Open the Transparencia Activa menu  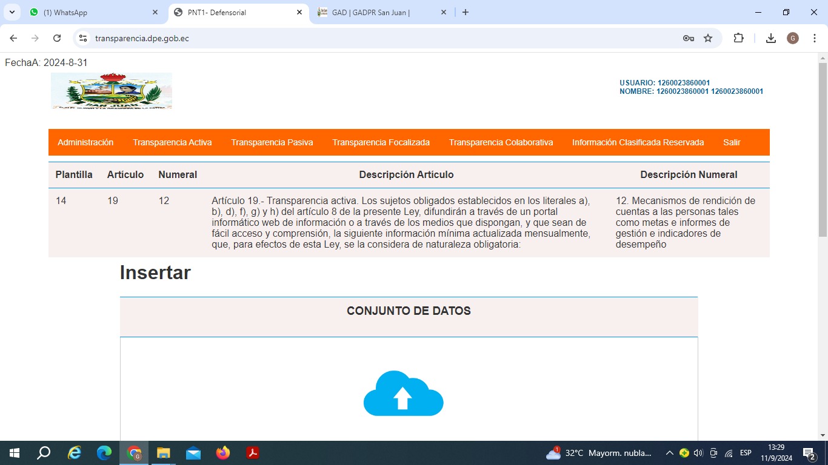coord(172,142)
